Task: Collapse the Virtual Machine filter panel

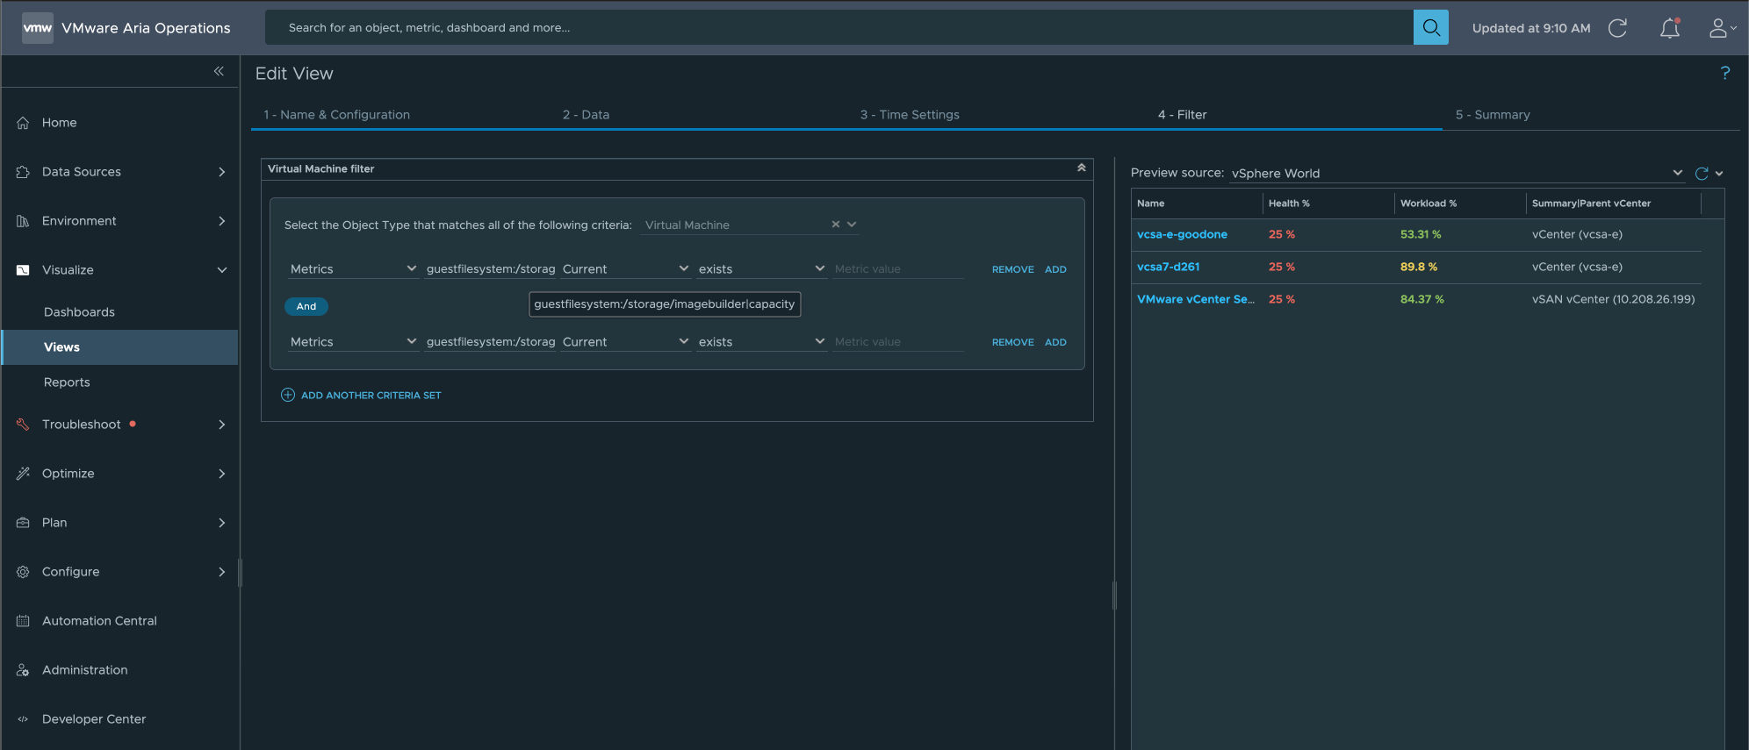Action: click(x=1081, y=168)
